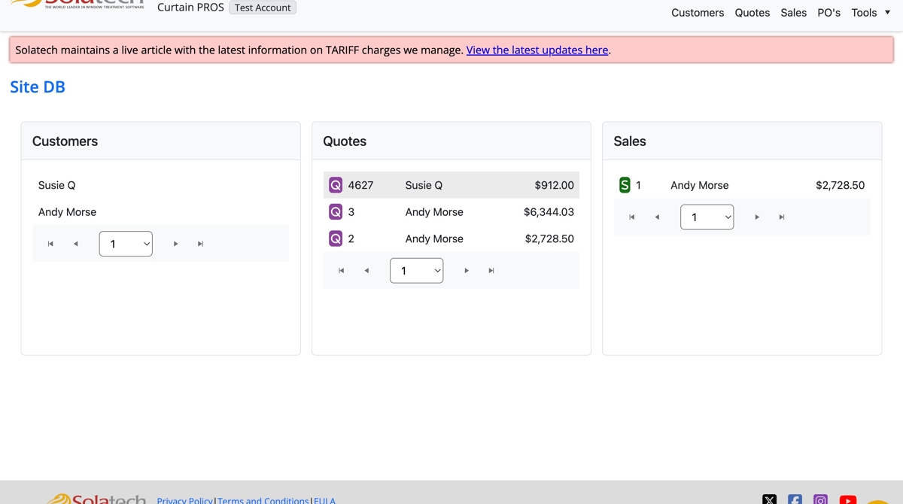Image resolution: width=903 pixels, height=504 pixels.
Task: Open the Instagram social link in footer
Action: (x=821, y=499)
